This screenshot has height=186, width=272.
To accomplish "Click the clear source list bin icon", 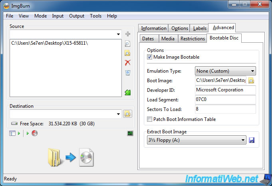I will (x=128, y=73).
